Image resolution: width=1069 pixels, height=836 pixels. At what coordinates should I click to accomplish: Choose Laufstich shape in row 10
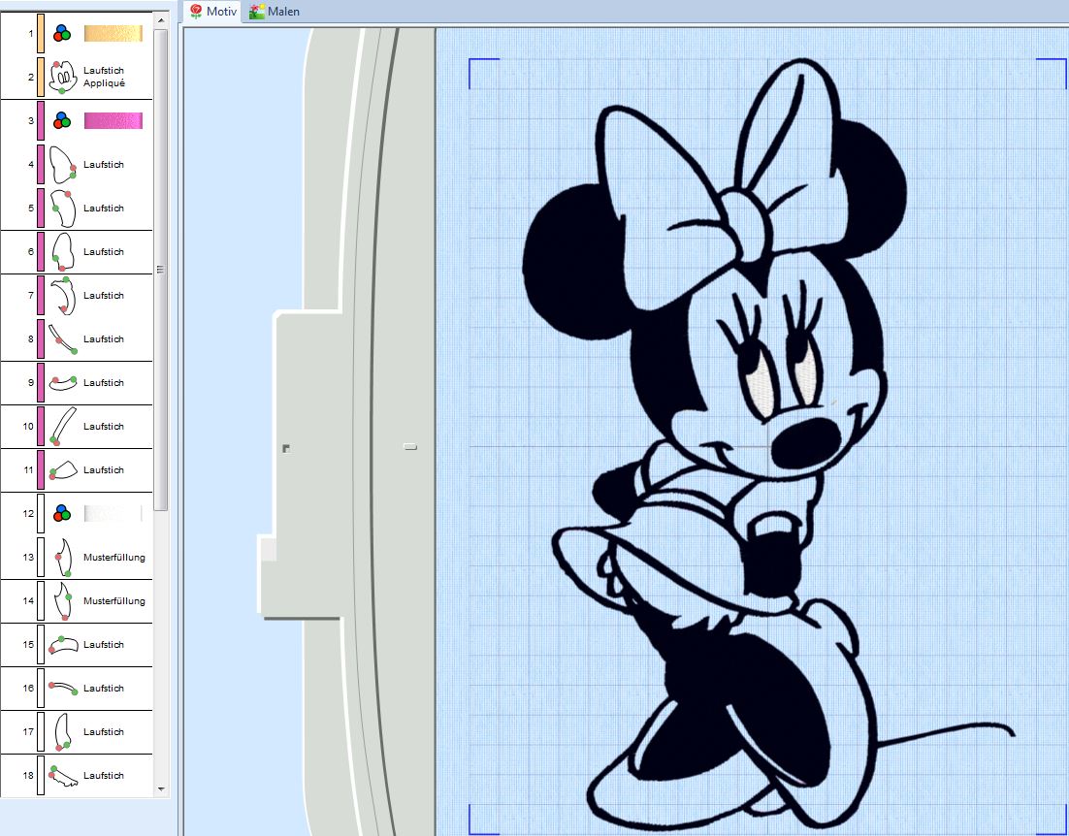coord(63,427)
